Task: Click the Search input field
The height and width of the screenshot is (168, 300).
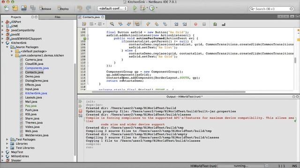Action: 272,9
